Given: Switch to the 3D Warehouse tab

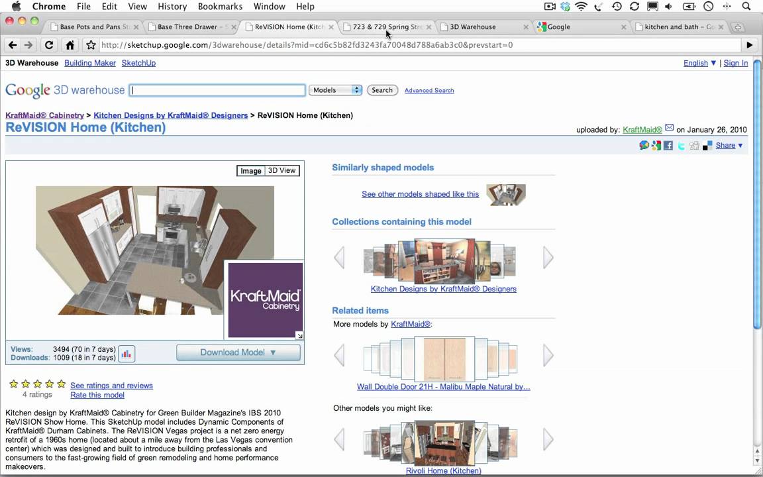Looking at the screenshot, I should (x=484, y=27).
